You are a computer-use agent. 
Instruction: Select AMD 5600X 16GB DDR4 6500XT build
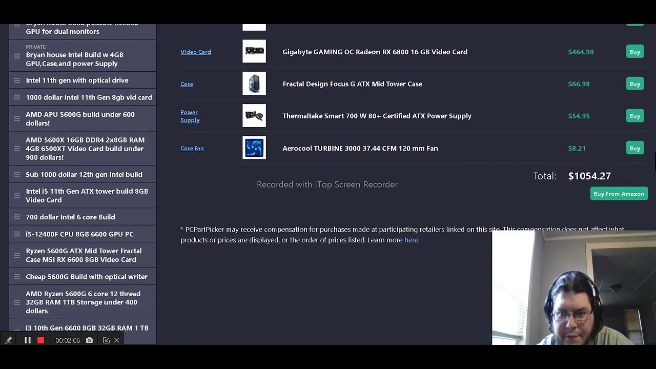tap(83, 149)
